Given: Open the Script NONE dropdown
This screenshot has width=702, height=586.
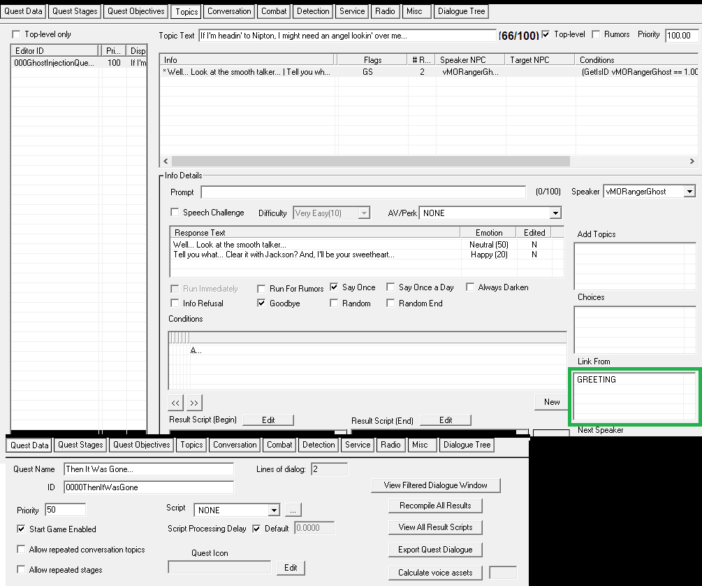Looking at the screenshot, I should (274, 510).
